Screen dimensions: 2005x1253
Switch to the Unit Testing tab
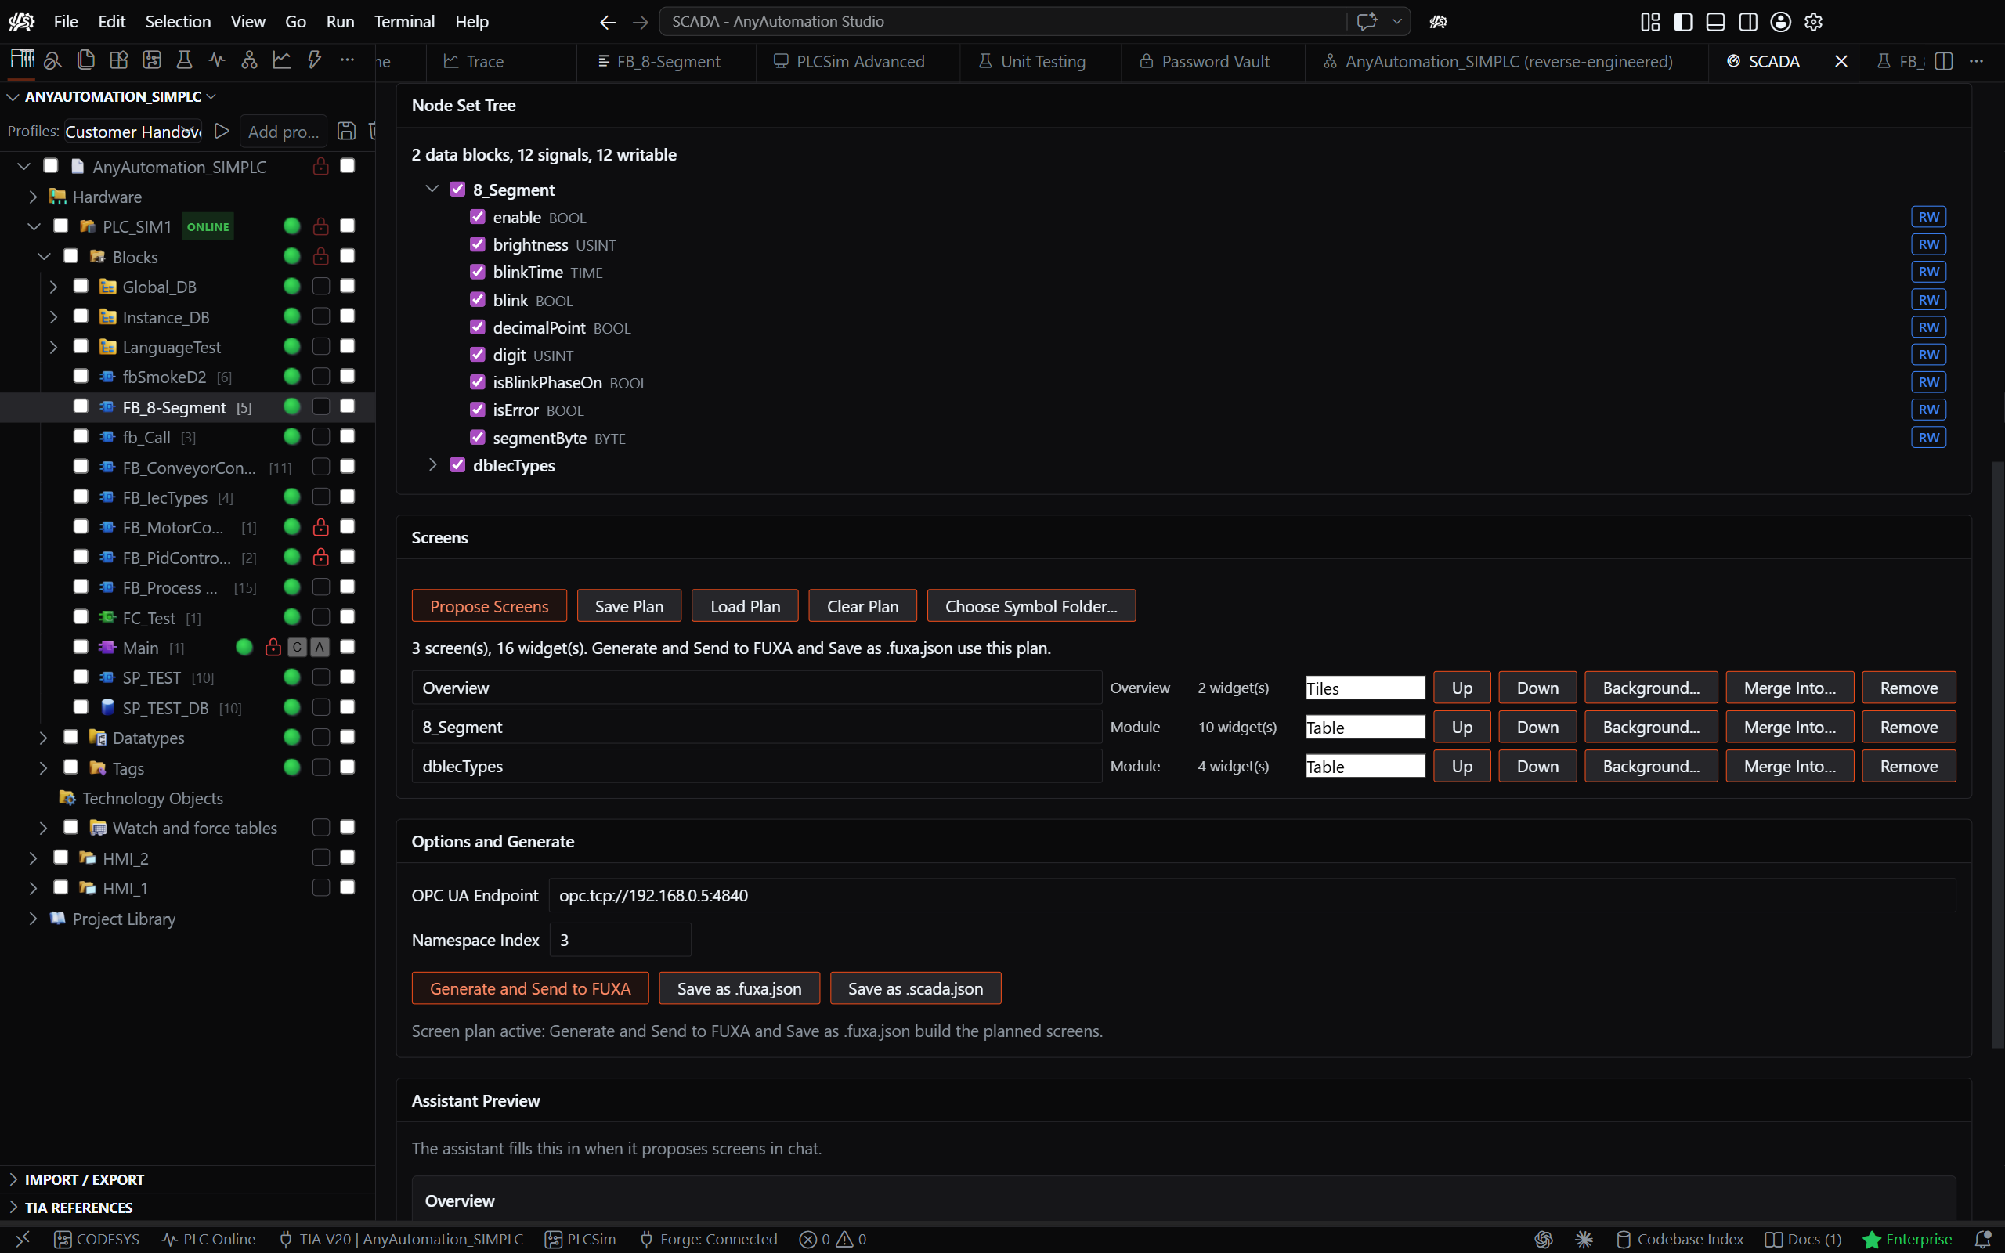click(1031, 61)
